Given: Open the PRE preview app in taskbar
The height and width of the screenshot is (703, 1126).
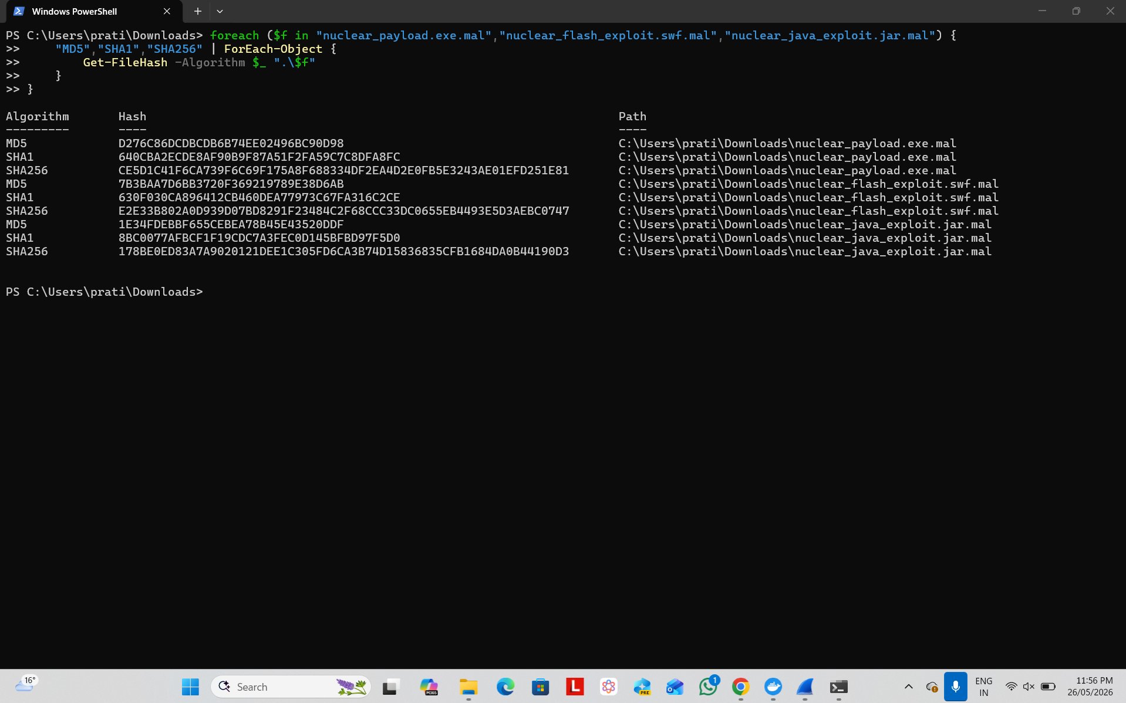Looking at the screenshot, I should click(x=642, y=687).
